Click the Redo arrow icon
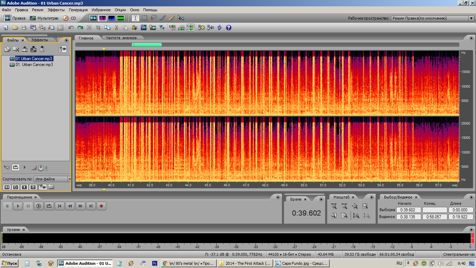 click(x=80, y=28)
